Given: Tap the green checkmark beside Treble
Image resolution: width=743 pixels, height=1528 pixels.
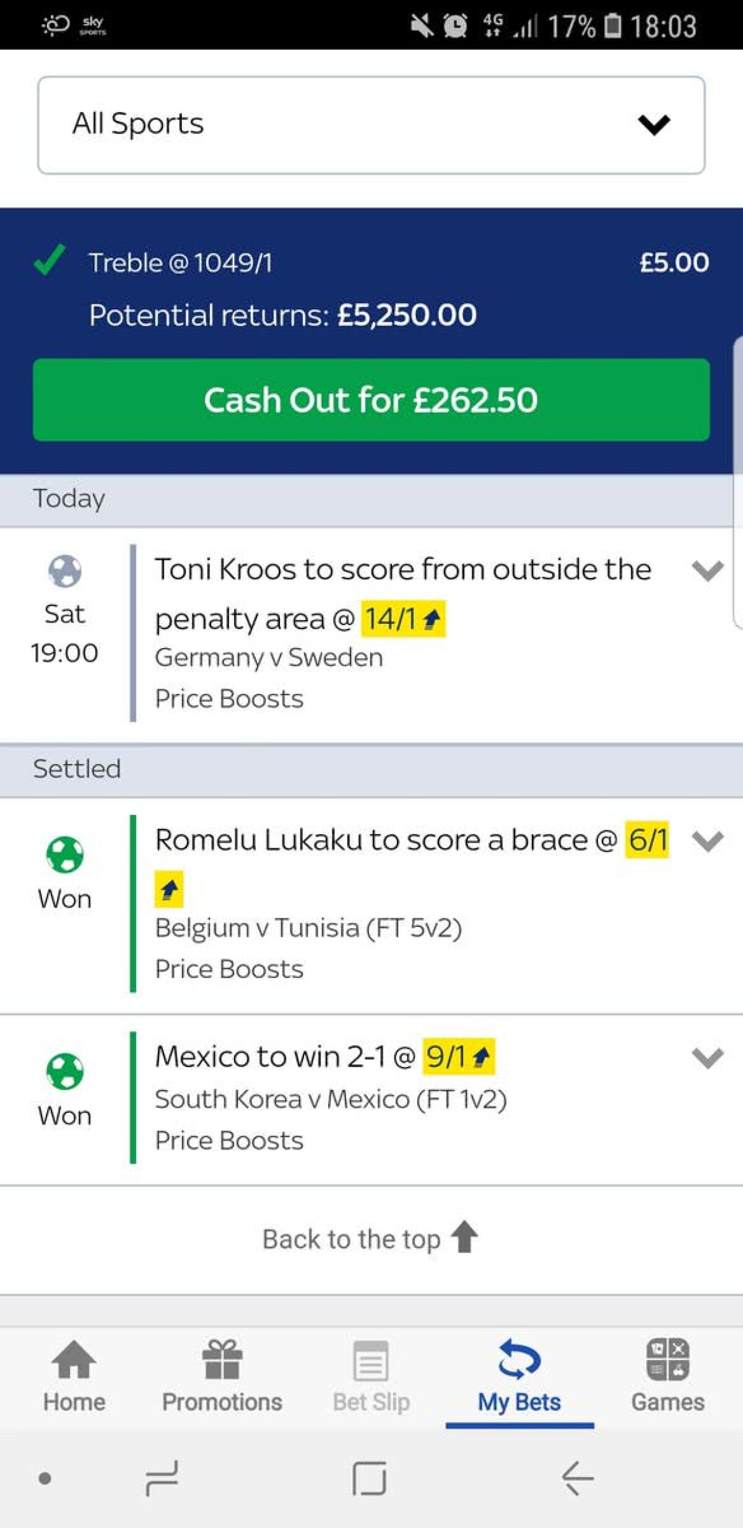Looking at the screenshot, I should pos(50,260).
